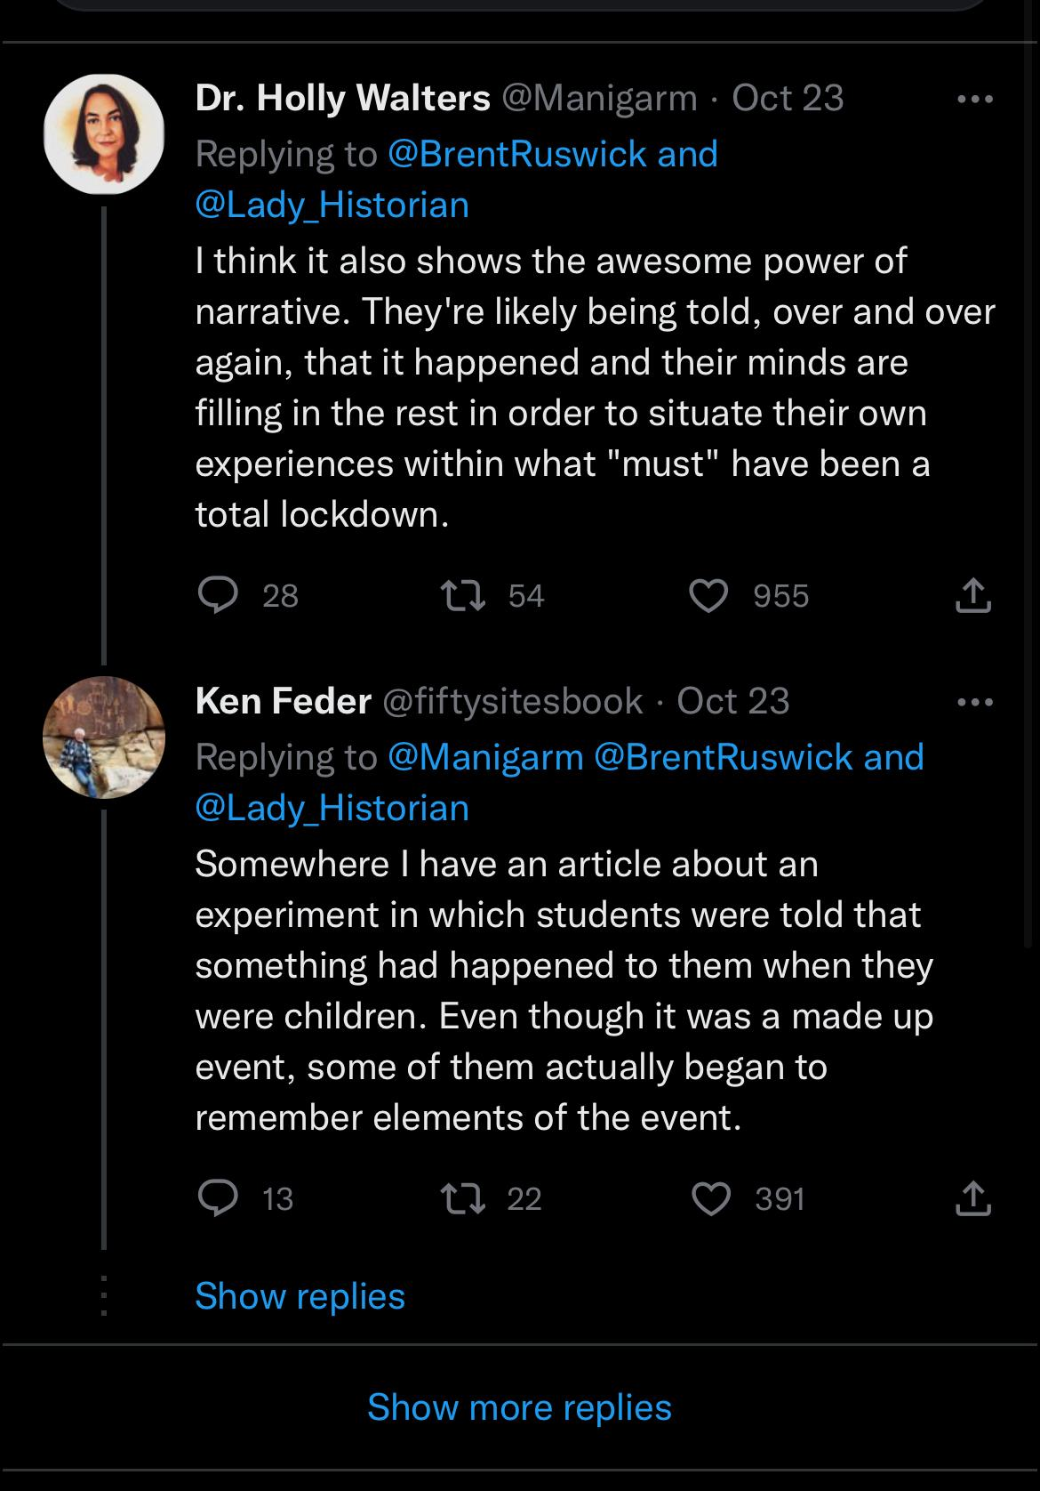Share Dr. Holly Walters' tweet

coord(973,595)
